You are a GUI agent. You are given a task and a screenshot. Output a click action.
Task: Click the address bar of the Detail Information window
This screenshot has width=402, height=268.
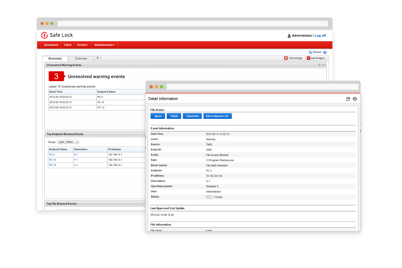tap(262, 87)
